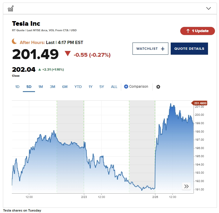Click the double-arrow chart scroll button

[x=186, y=186]
